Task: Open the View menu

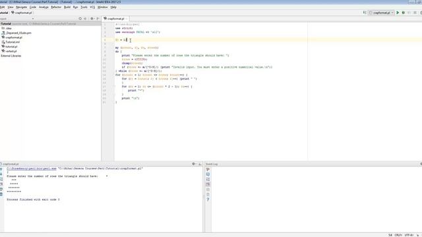Action: [x=11, y=7]
